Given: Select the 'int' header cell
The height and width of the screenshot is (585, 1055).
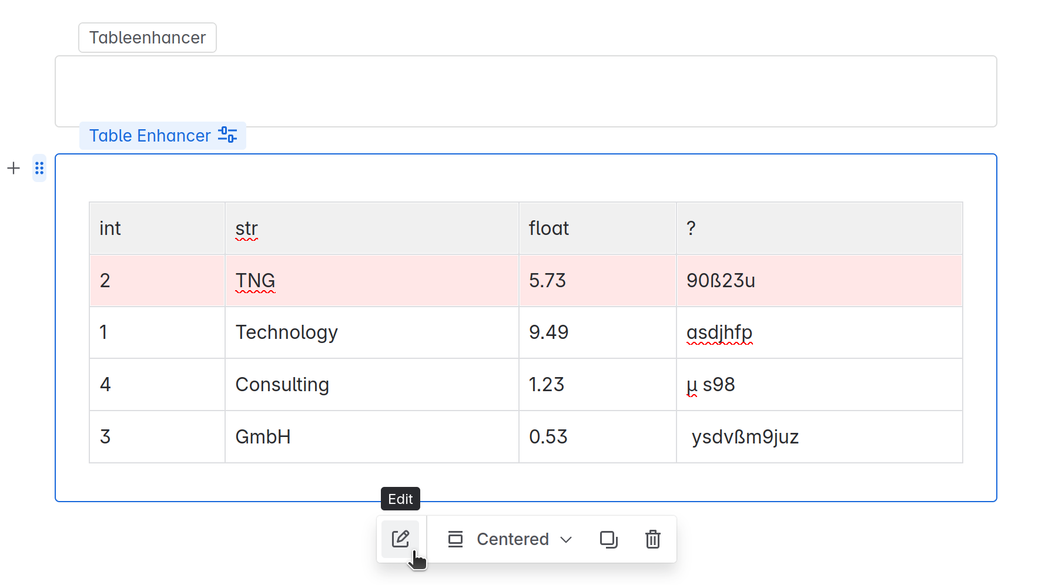Looking at the screenshot, I should 157,228.
